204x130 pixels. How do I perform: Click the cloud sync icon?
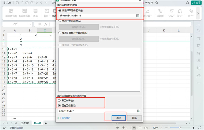tap(187, 3)
